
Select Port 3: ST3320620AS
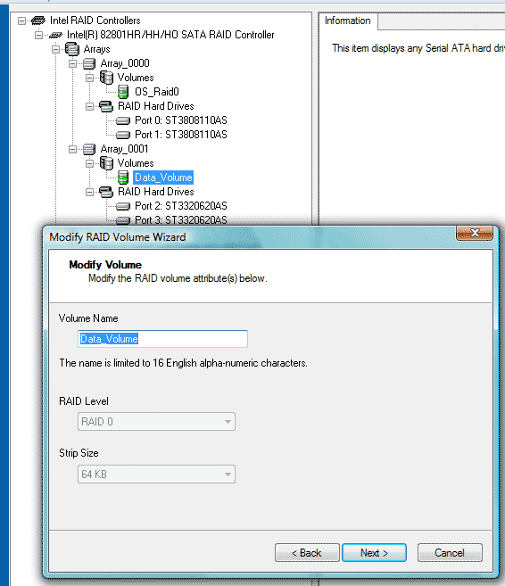click(x=181, y=220)
